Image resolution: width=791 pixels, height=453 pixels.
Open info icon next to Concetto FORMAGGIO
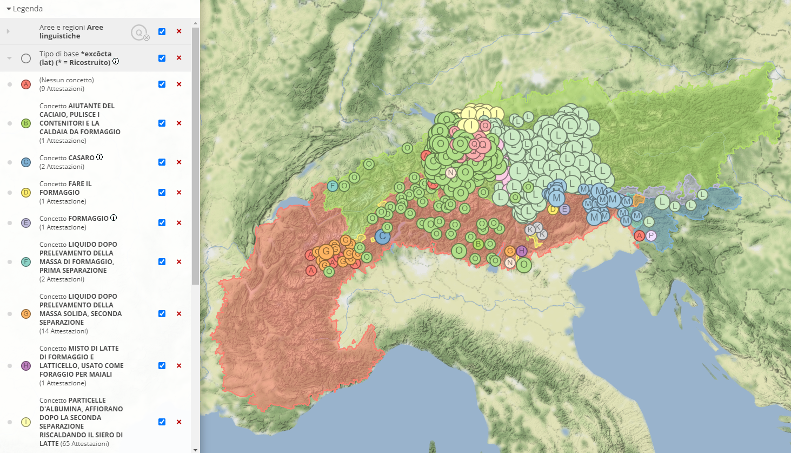pyautogui.click(x=114, y=218)
